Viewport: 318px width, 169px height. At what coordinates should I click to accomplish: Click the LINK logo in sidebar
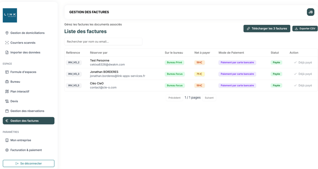[x=10, y=15]
